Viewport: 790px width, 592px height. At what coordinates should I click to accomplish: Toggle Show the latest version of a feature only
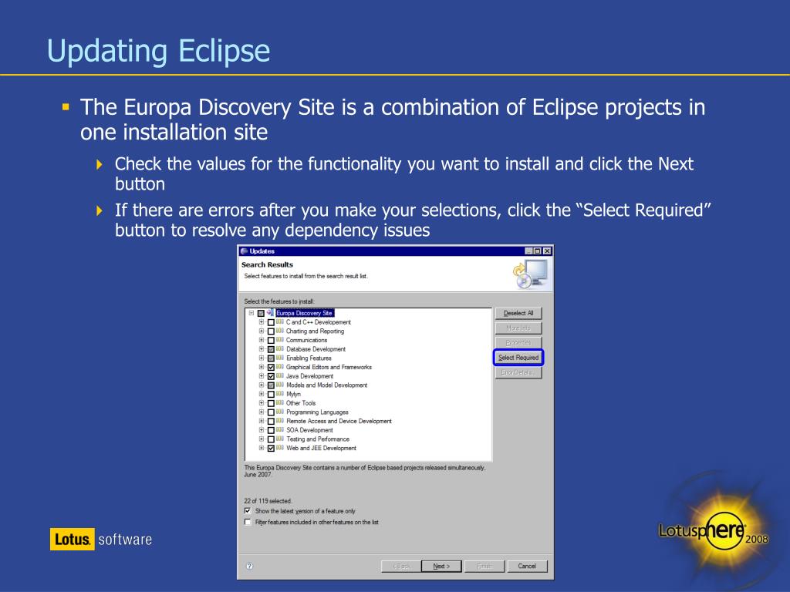point(248,510)
